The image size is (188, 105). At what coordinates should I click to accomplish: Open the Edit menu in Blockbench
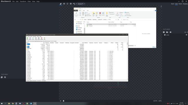(17, 1)
